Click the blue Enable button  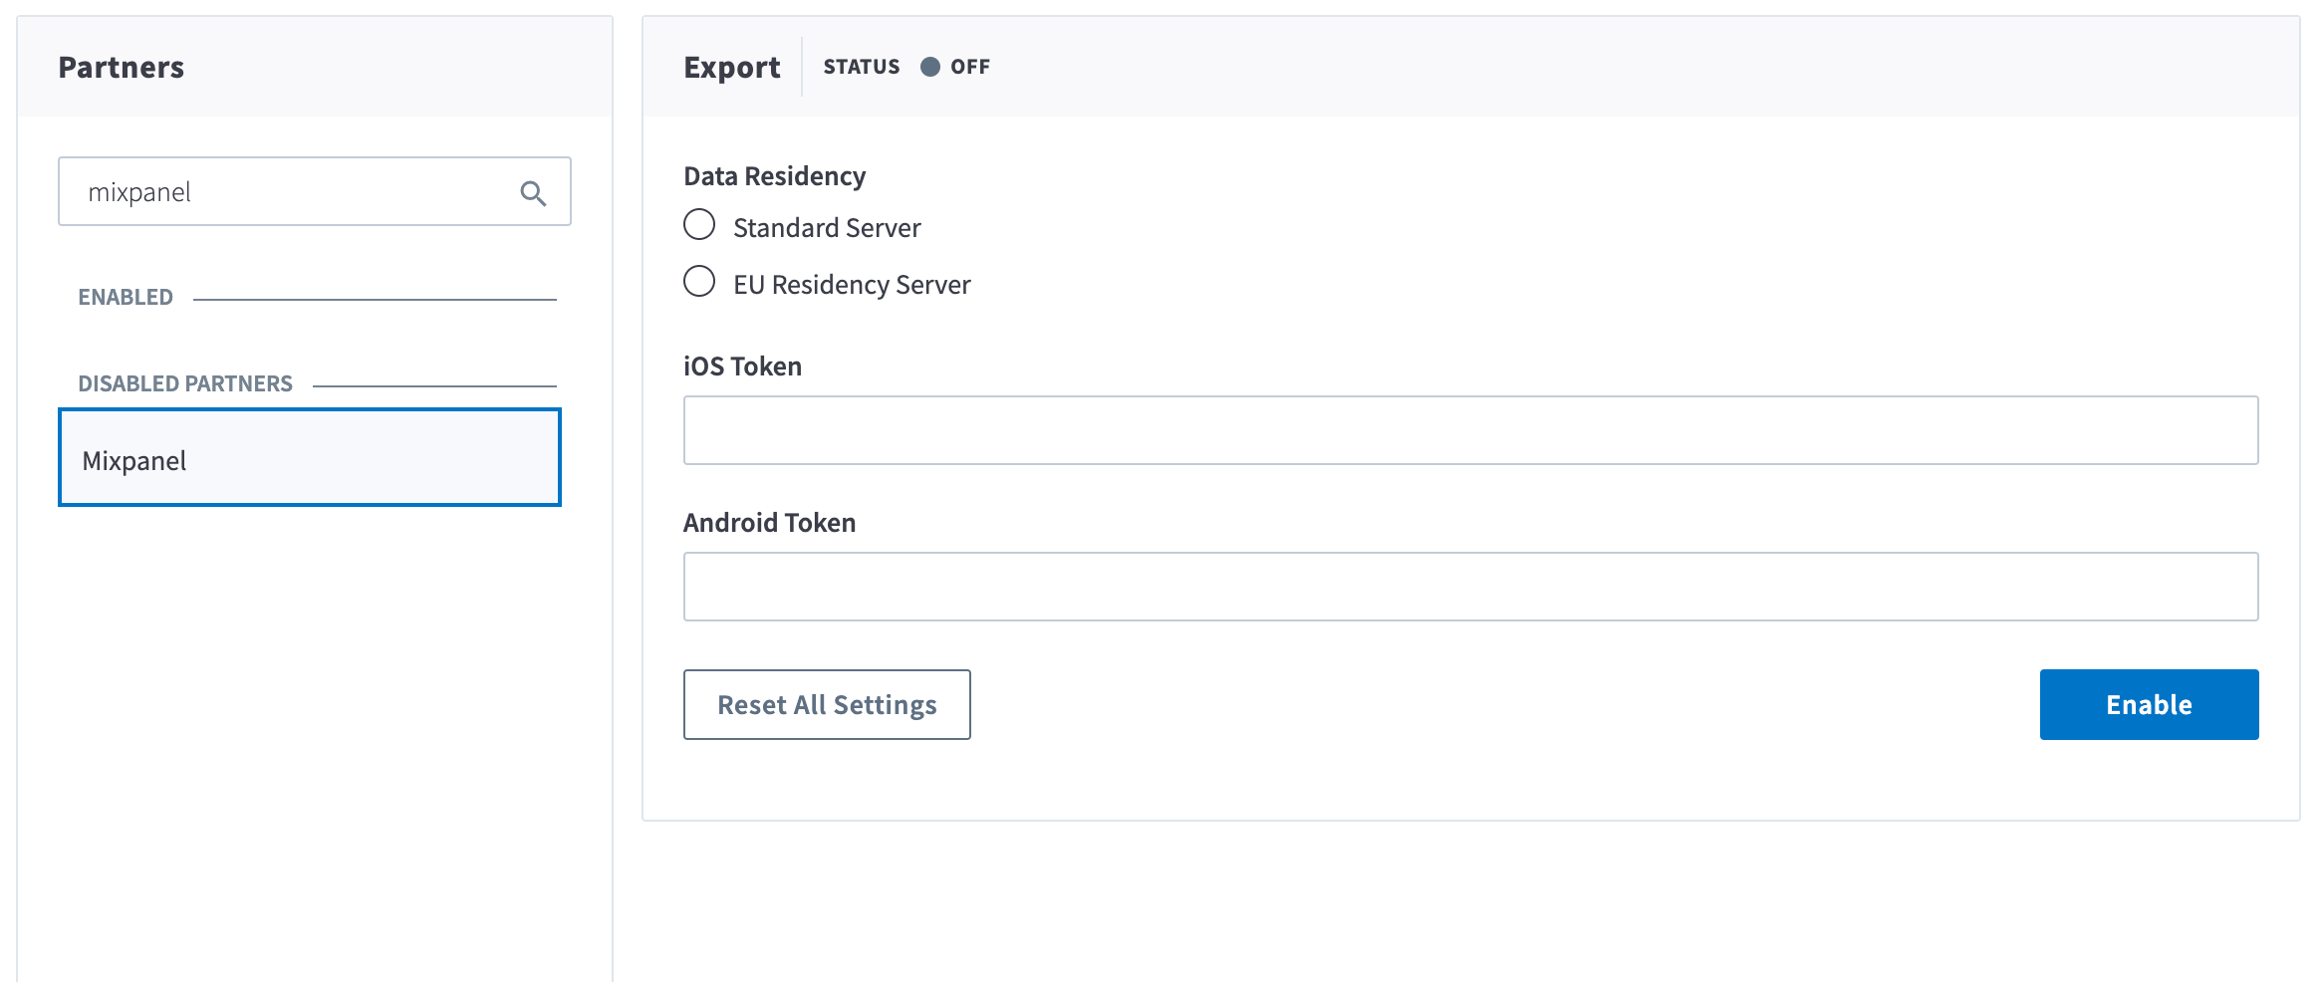pos(2149,704)
